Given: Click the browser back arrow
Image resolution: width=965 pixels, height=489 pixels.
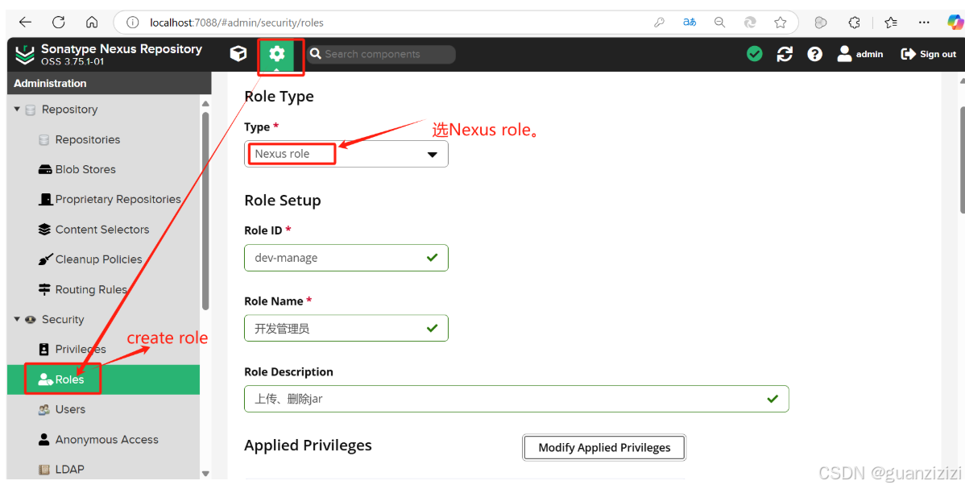Looking at the screenshot, I should click(x=25, y=23).
